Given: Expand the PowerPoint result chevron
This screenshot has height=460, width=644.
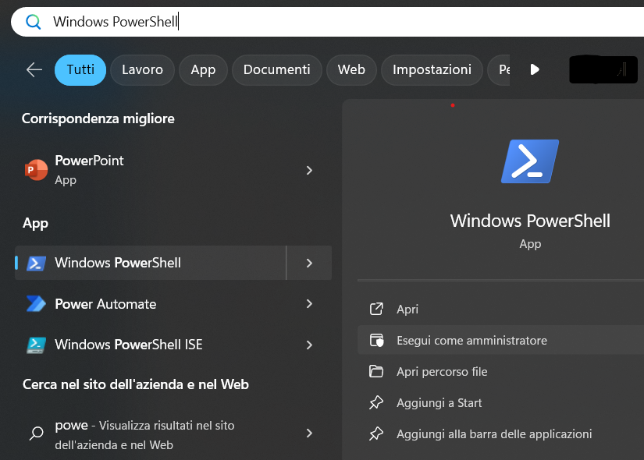Looking at the screenshot, I should coord(309,170).
